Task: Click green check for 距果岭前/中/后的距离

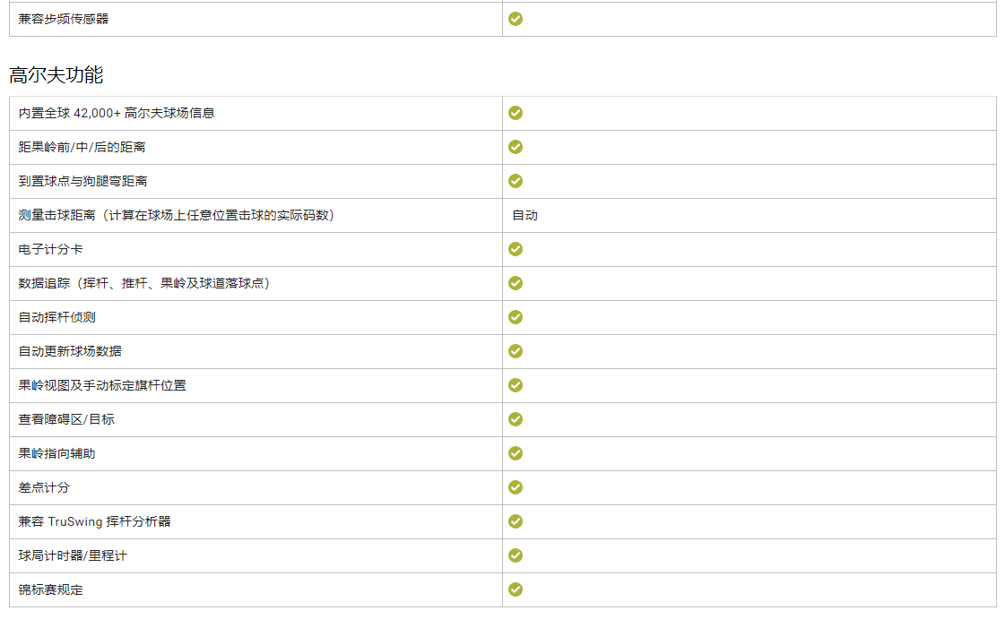Action: click(516, 147)
